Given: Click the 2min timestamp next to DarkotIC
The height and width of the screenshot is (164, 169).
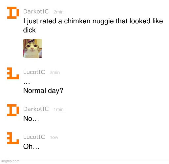Looking at the screenshot, I should coord(58,12).
